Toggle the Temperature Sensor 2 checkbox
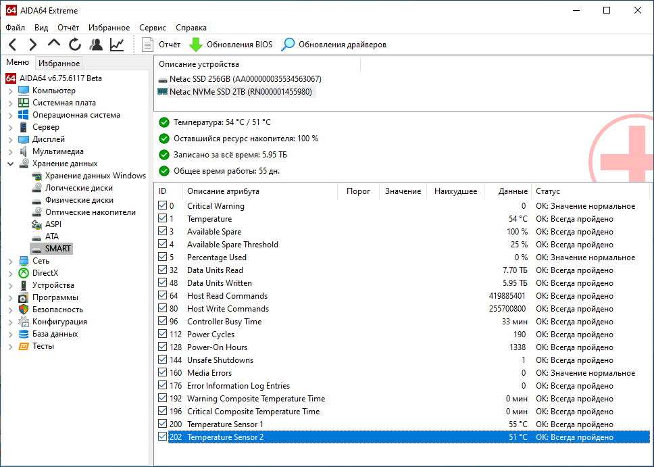 click(x=163, y=437)
